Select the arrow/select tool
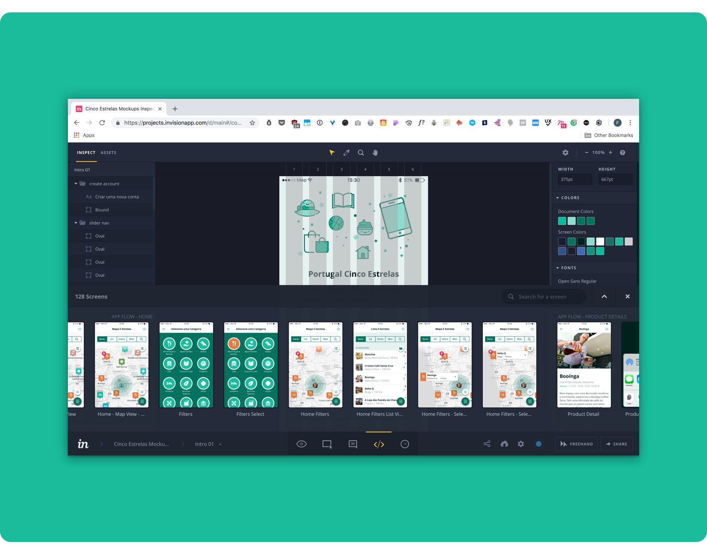The width and height of the screenshot is (707, 549). click(333, 153)
